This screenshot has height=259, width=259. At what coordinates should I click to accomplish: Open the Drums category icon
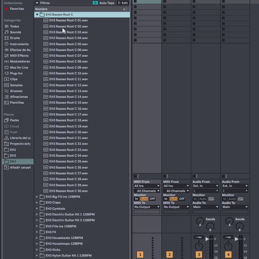[x=6, y=38]
